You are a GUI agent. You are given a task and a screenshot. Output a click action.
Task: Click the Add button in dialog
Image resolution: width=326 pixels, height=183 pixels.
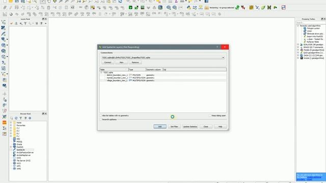point(160,127)
